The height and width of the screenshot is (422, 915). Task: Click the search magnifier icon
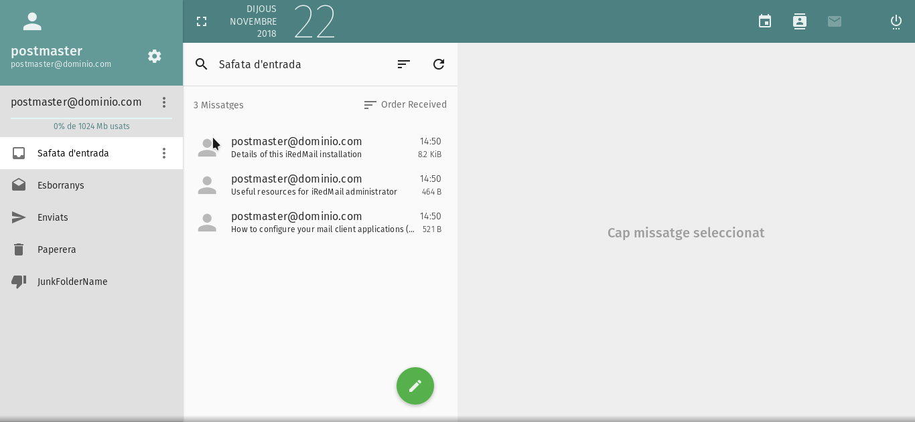[x=202, y=64]
